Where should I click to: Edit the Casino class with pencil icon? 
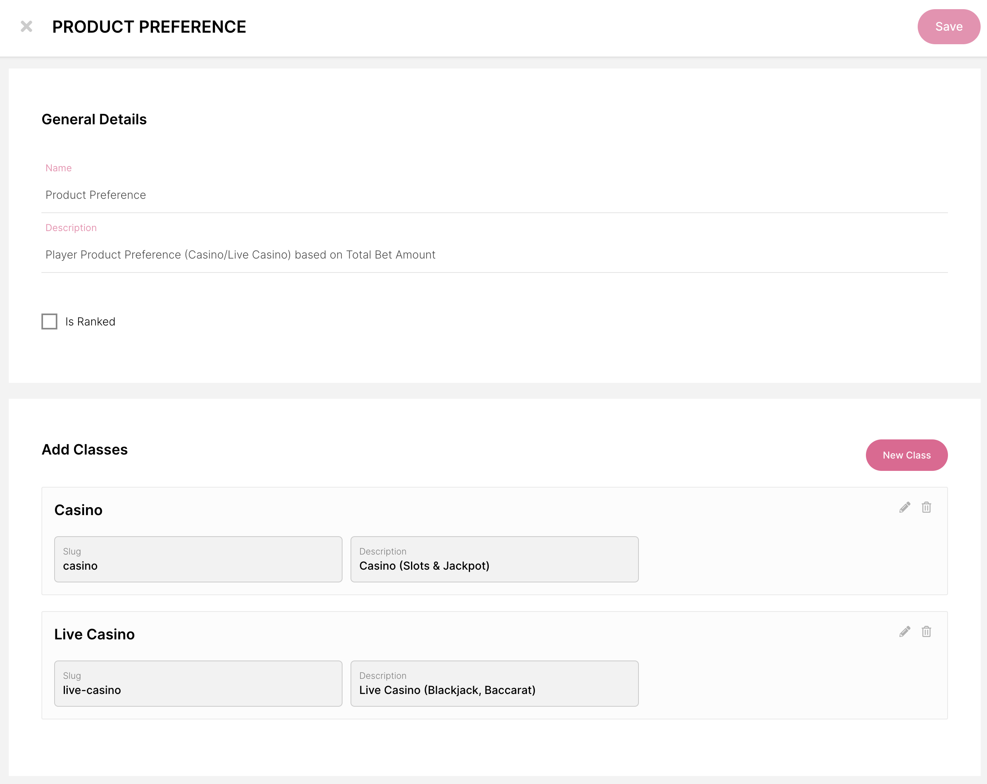pyautogui.click(x=904, y=508)
